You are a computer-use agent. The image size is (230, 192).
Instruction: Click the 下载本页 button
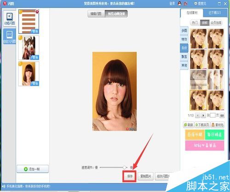coord(202,125)
